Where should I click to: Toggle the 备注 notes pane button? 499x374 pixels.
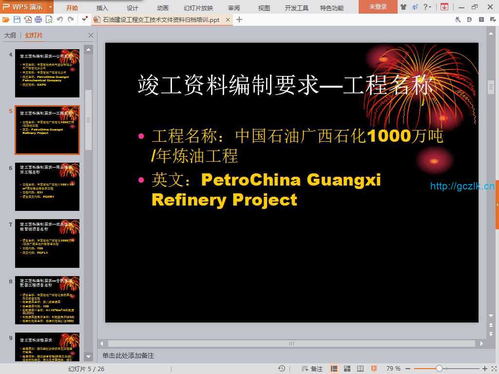tap(312, 369)
